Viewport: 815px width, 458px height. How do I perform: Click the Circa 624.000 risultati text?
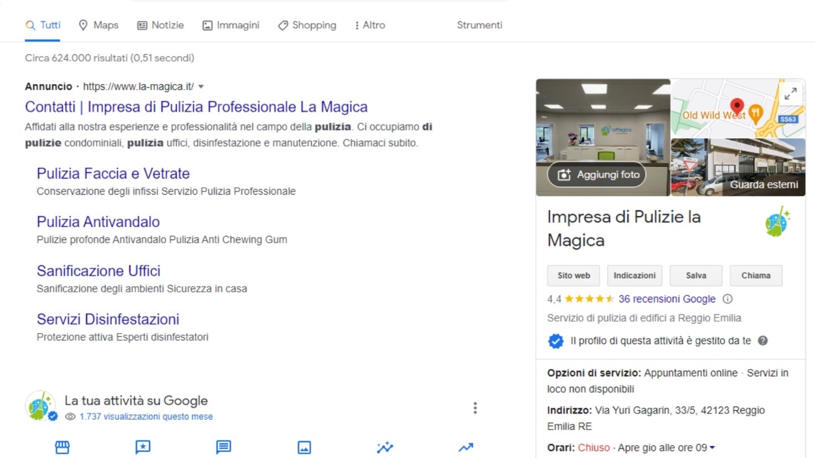click(110, 58)
